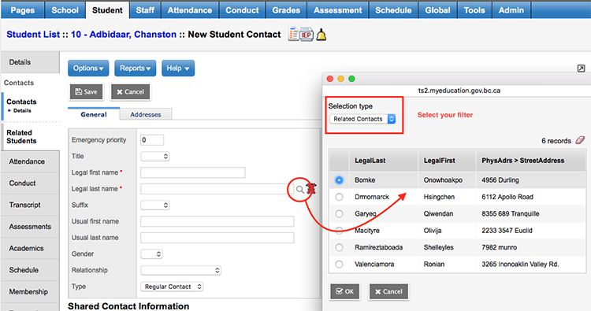Open the Gender dropdown

[x=151, y=254]
